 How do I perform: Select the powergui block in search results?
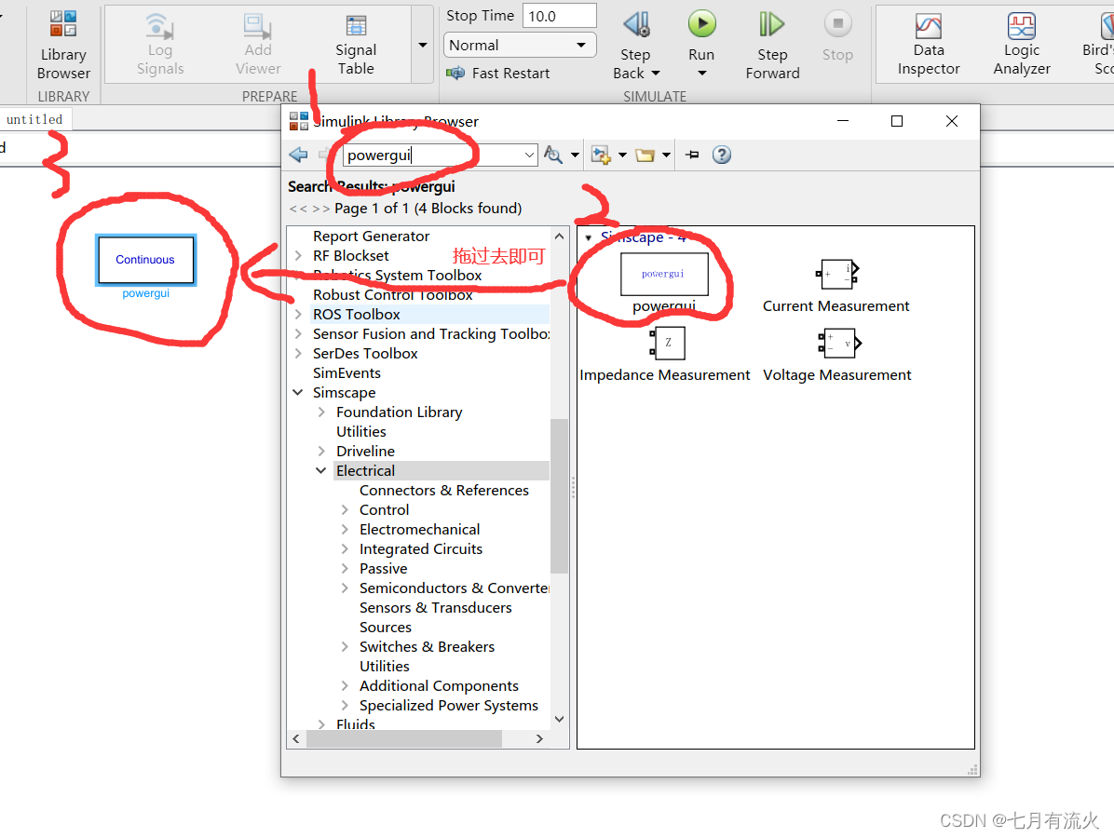coord(664,283)
